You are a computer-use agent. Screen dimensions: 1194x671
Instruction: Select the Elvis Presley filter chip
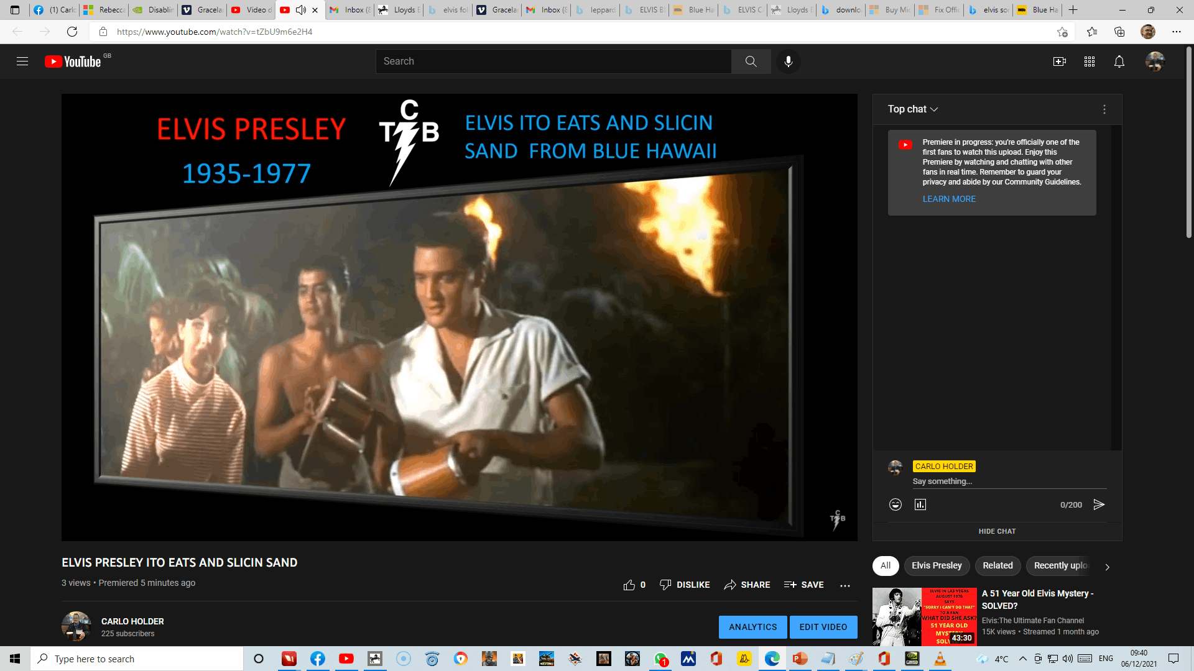pos(937,565)
